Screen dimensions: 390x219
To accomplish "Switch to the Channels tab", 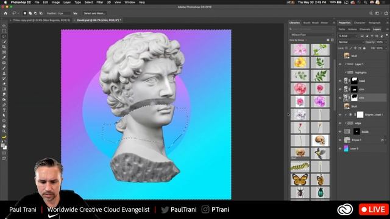I will coord(365,29).
